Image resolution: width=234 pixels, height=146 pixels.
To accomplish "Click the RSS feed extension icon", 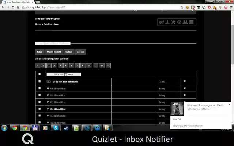I will (215, 7).
